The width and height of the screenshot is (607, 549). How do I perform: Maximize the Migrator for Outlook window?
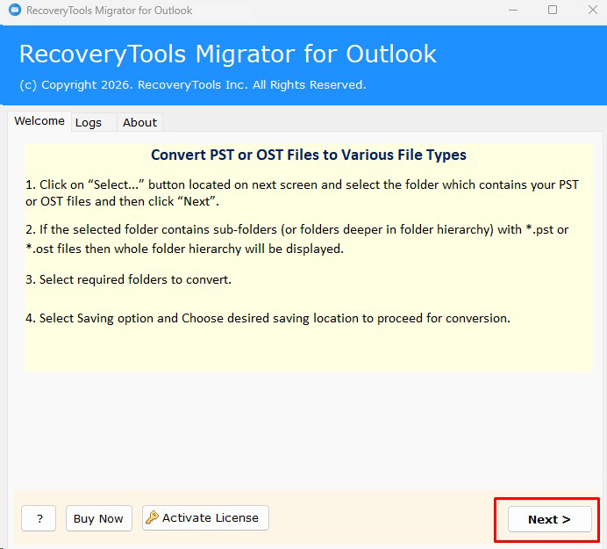[x=553, y=10]
